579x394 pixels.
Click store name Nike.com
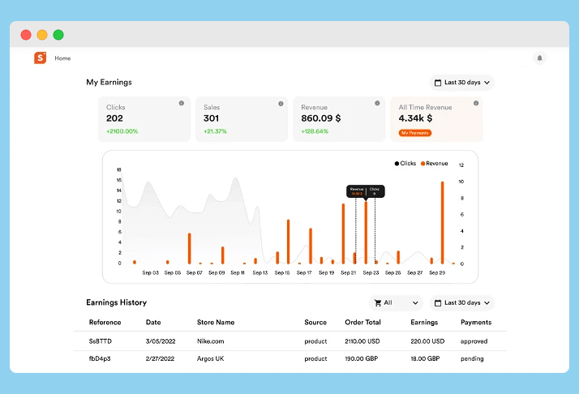coord(211,341)
